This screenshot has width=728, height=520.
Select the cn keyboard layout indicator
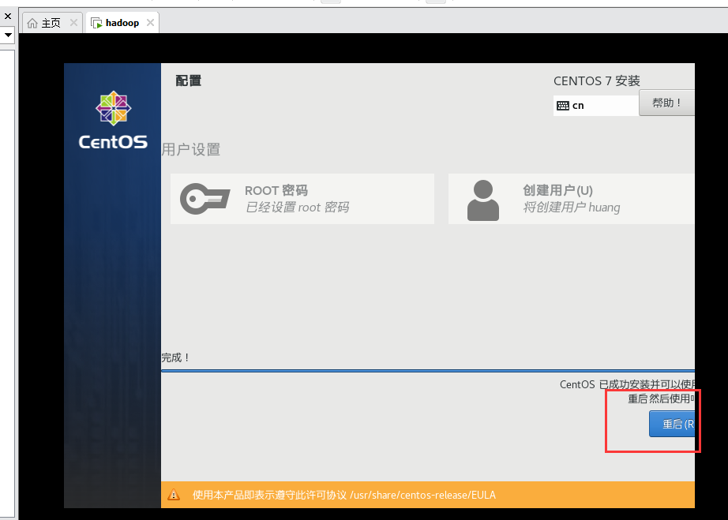(596, 105)
